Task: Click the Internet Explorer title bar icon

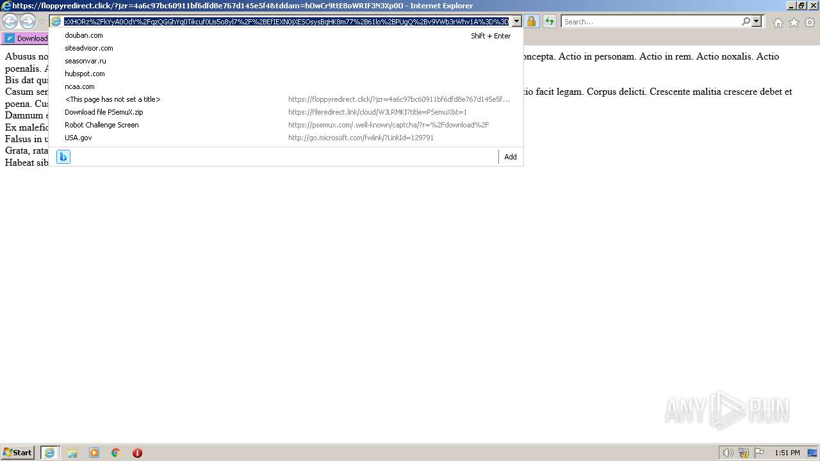Action: coord(6,6)
